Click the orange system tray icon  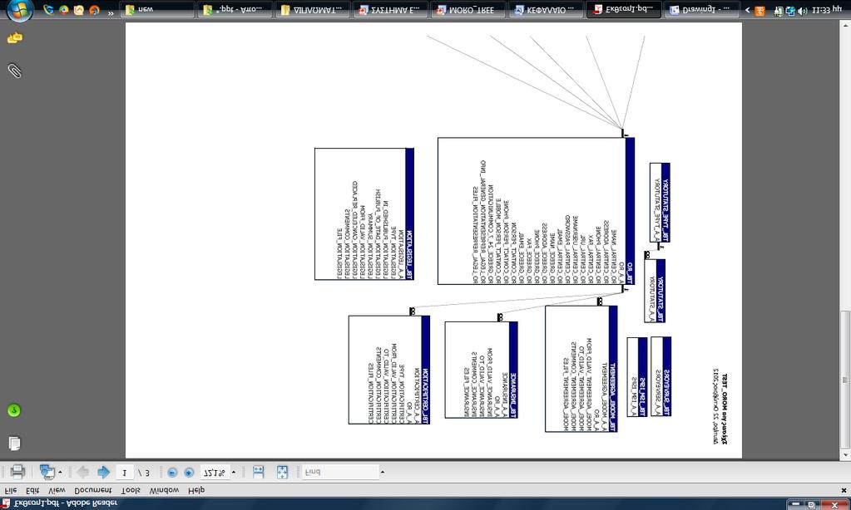click(759, 10)
